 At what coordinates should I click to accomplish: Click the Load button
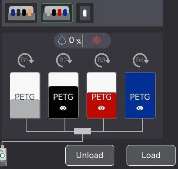151,155
